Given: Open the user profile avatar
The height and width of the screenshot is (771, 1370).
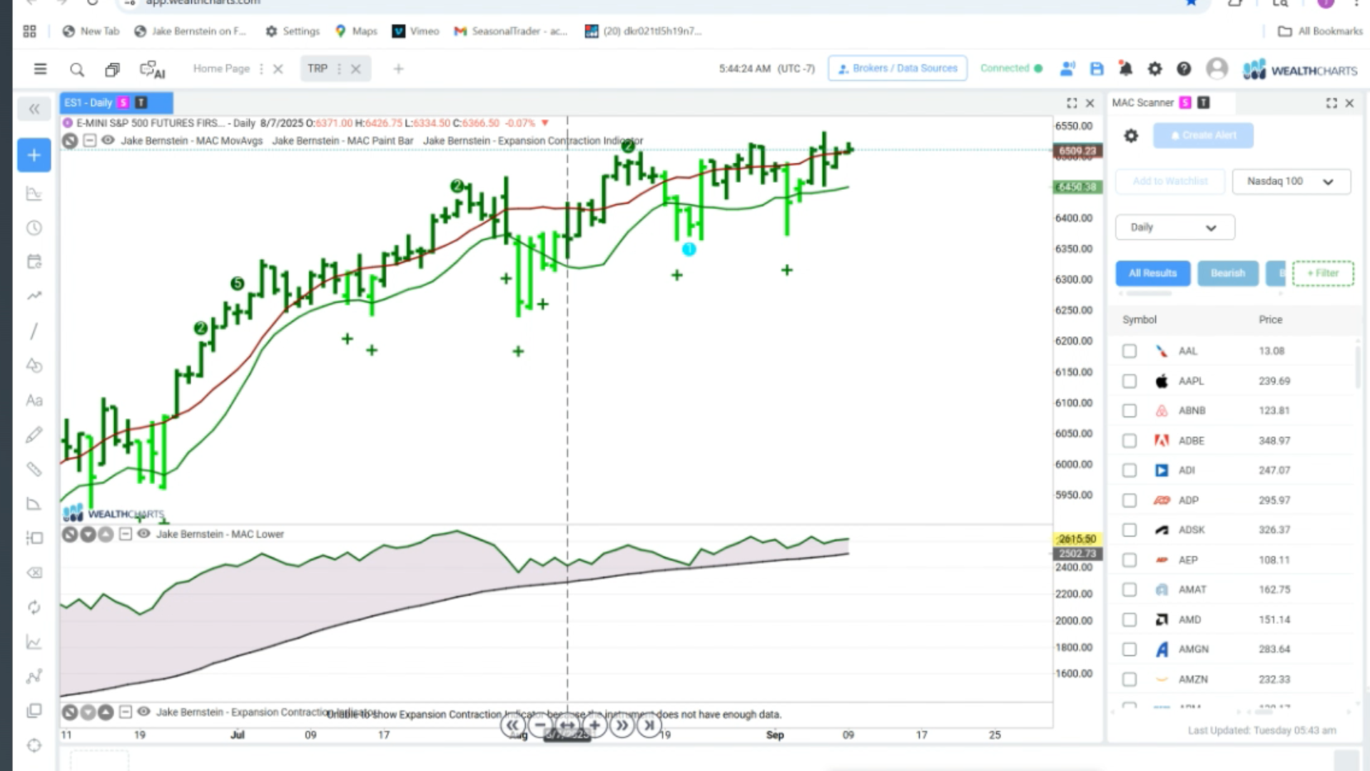Looking at the screenshot, I should coord(1217,69).
